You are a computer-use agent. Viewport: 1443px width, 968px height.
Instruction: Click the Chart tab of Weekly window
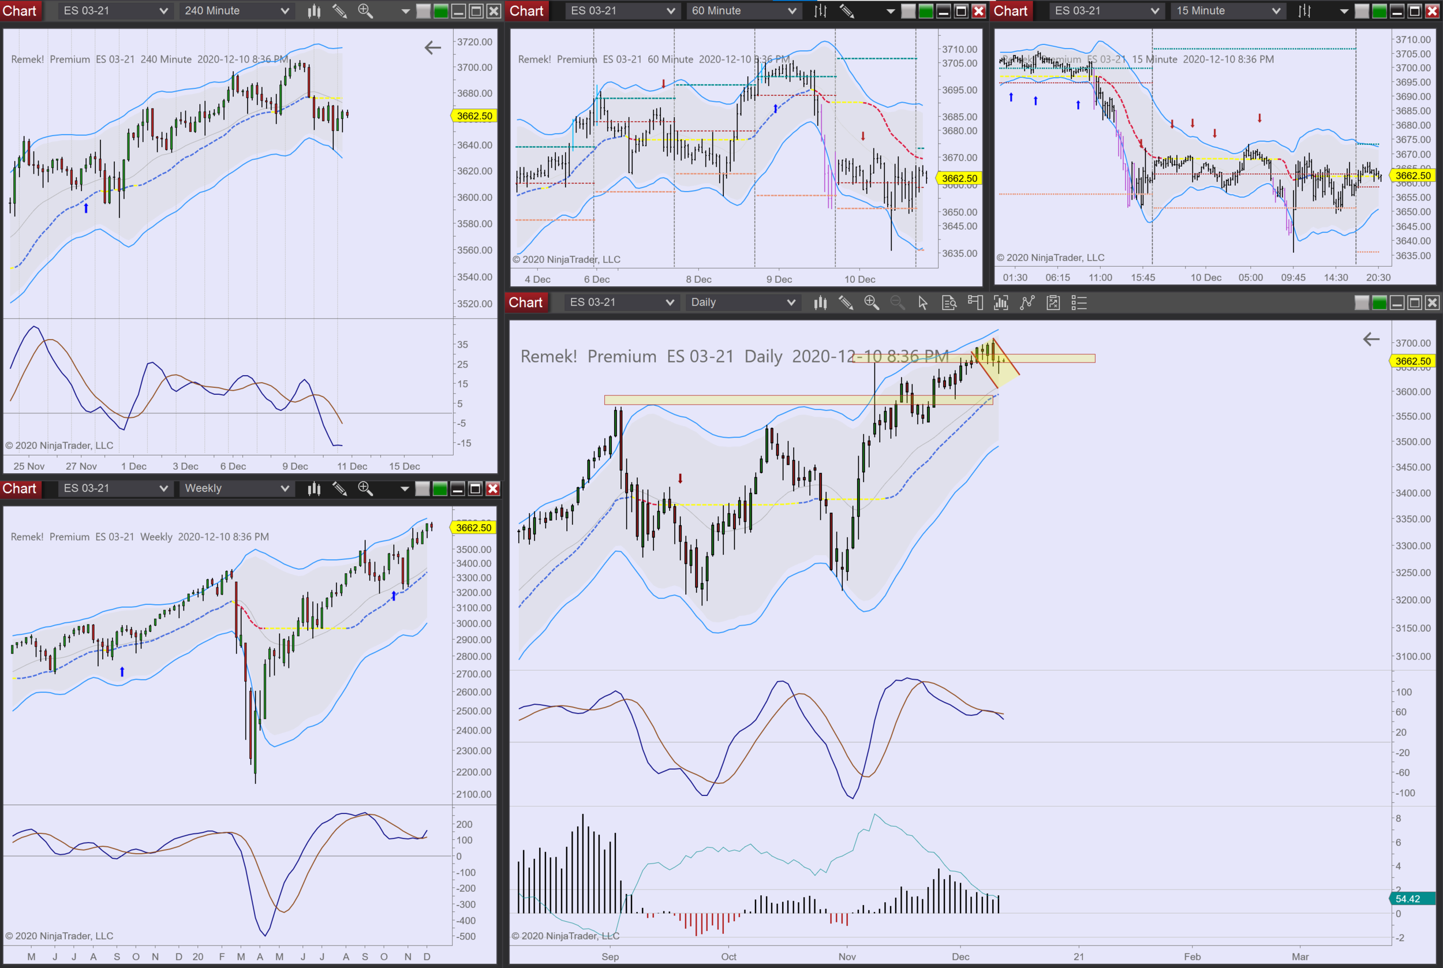pyautogui.click(x=20, y=489)
